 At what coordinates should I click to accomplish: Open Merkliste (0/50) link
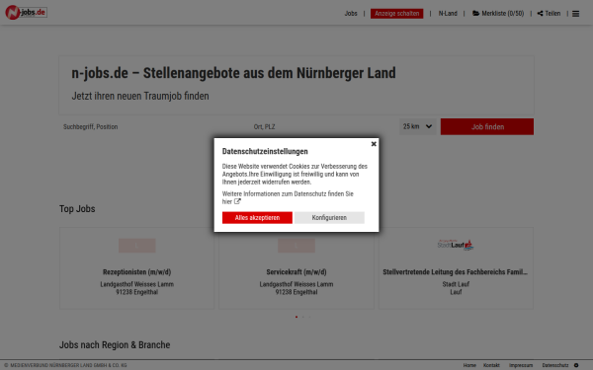(x=503, y=14)
